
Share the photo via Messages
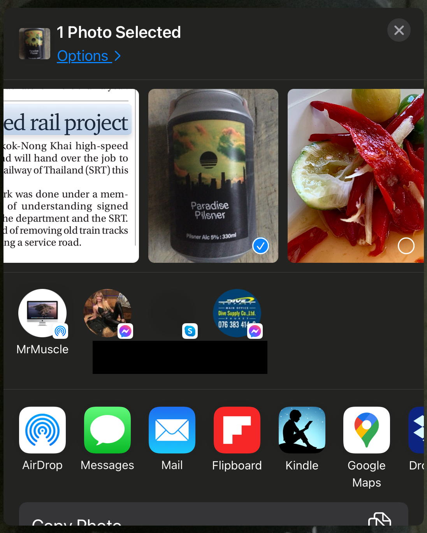click(107, 430)
